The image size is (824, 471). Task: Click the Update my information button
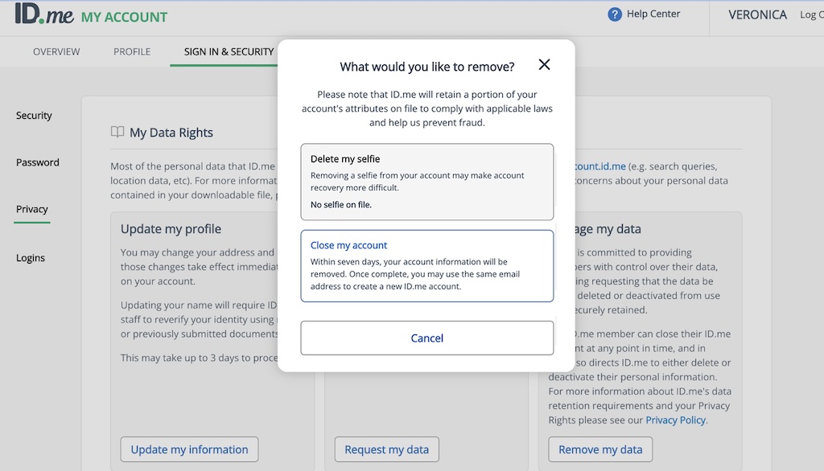tap(188, 449)
